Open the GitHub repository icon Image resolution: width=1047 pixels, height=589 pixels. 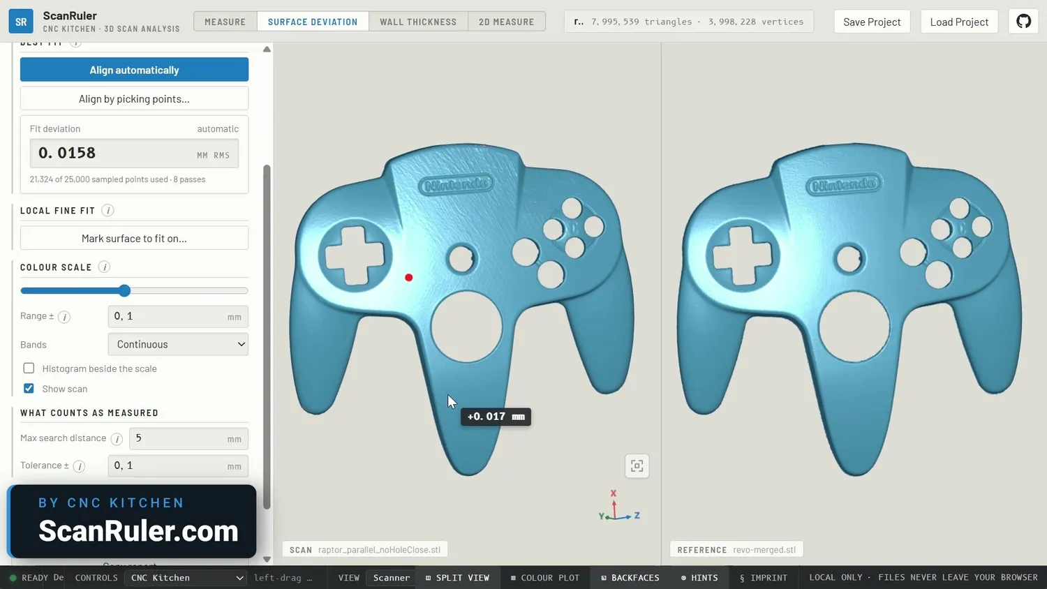click(1023, 22)
